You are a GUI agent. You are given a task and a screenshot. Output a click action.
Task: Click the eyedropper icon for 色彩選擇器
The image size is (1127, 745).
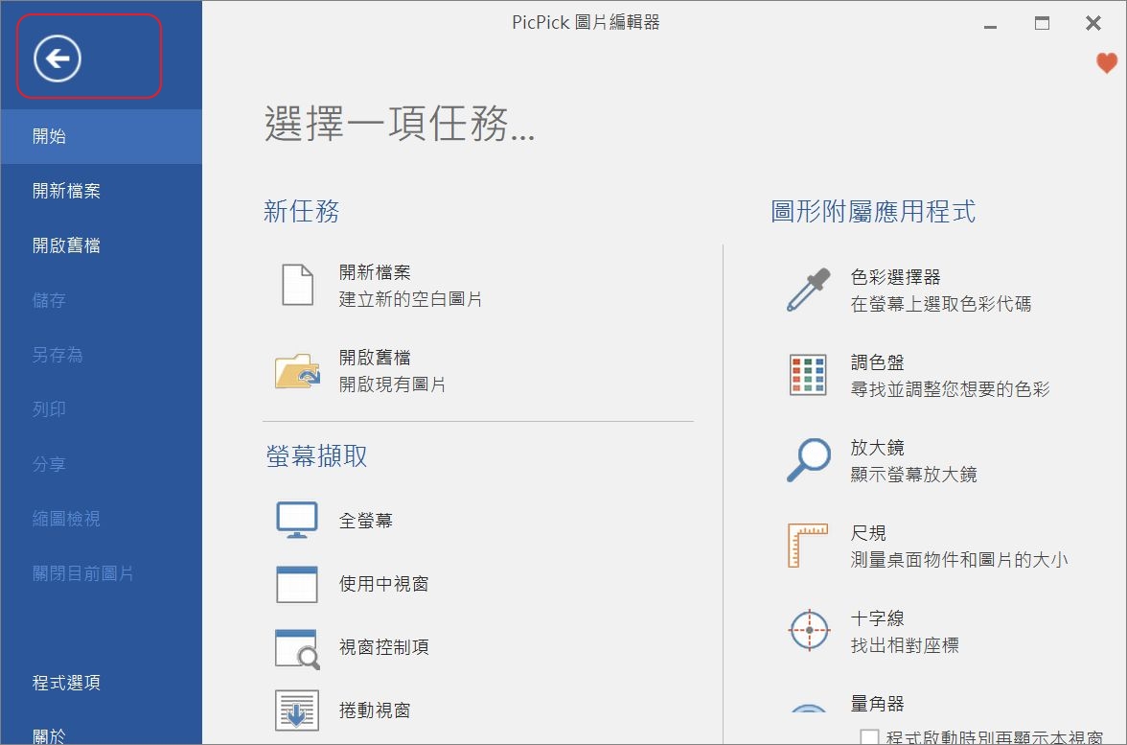(x=809, y=290)
